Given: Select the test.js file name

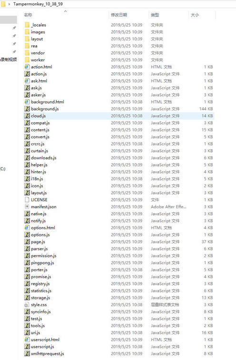Looking at the screenshot, I should coord(37,319).
